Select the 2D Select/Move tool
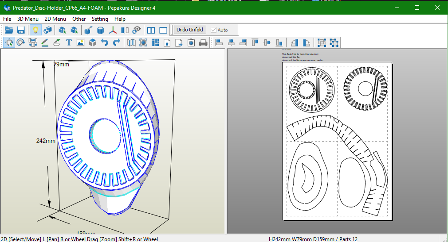Image resolution: width=448 pixels, height=242 pixels. click(9, 42)
